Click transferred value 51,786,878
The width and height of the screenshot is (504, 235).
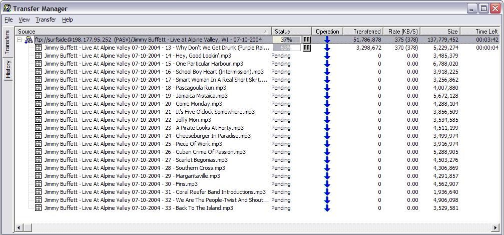coord(367,40)
